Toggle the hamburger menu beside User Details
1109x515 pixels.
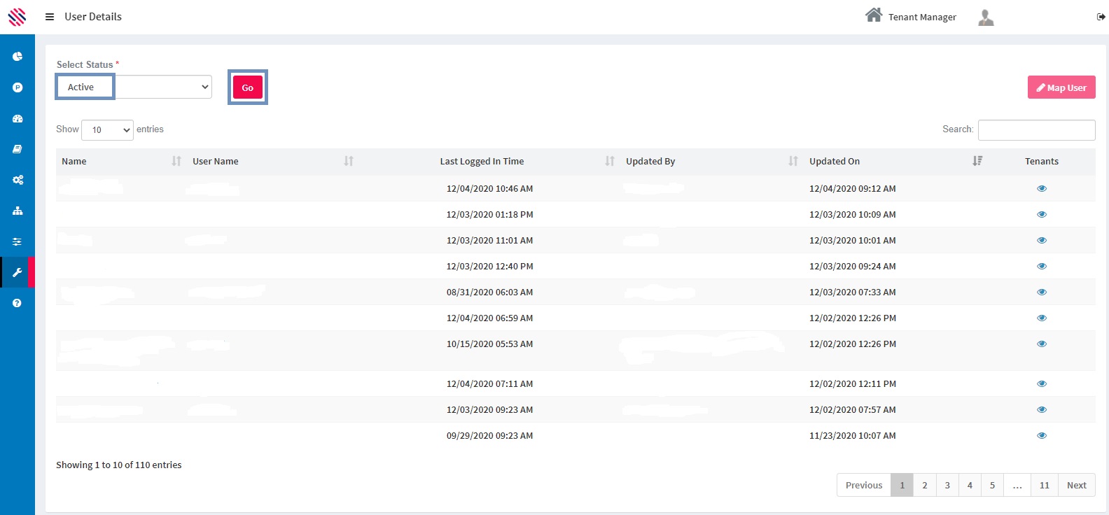click(50, 17)
